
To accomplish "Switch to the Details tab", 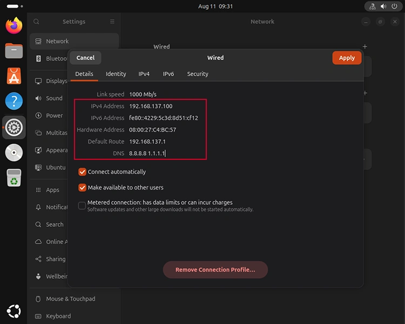I will tap(84, 74).
